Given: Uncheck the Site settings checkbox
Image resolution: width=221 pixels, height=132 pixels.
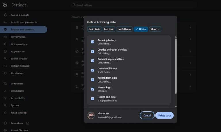Looking at the screenshot, I should coord(92,89).
